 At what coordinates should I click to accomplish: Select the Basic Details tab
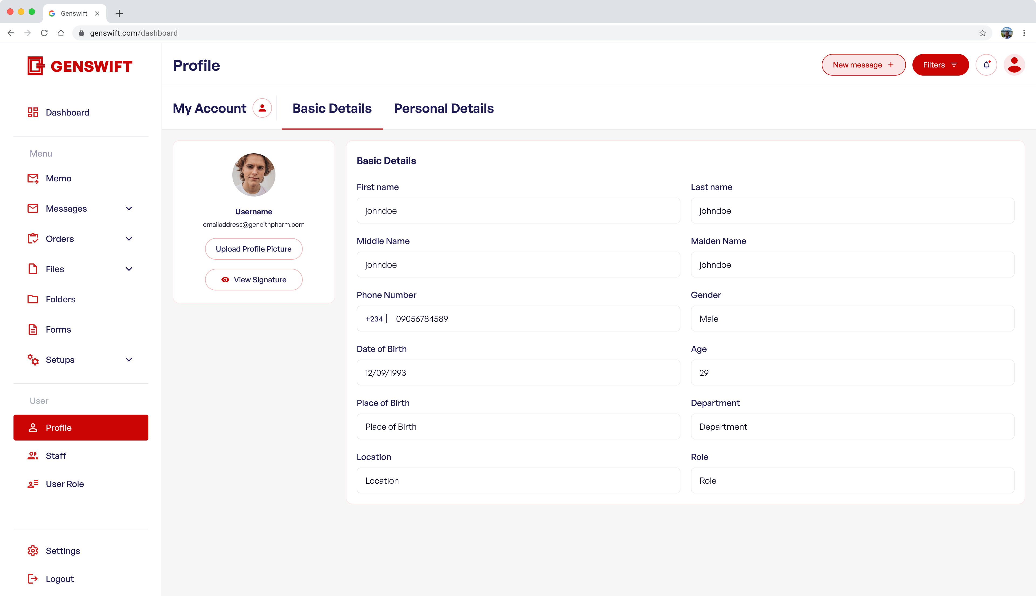[x=332, y=109]
